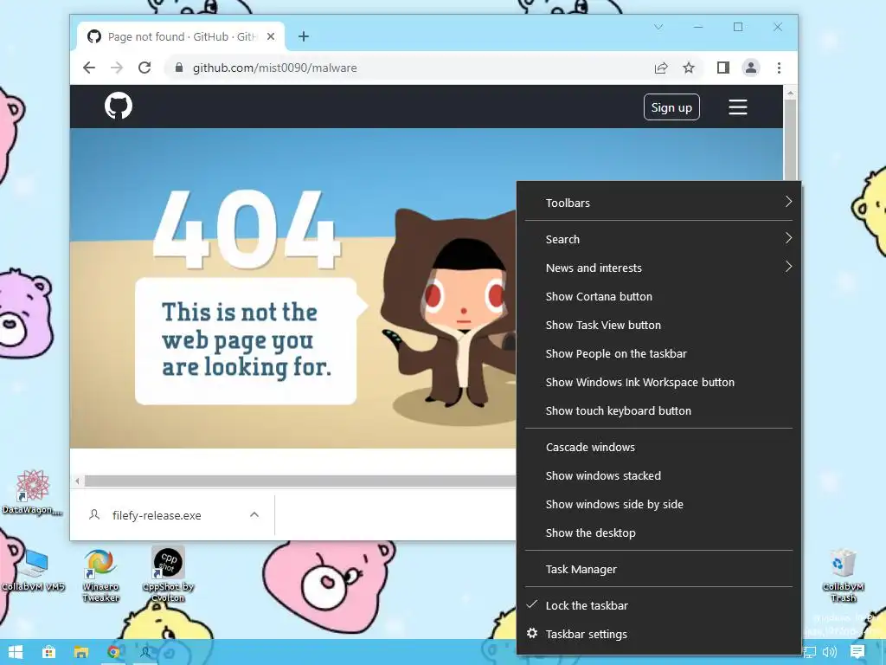Open the Windows Start menu
This screenshot has width=886, height=665.
(x=16, y=652)
